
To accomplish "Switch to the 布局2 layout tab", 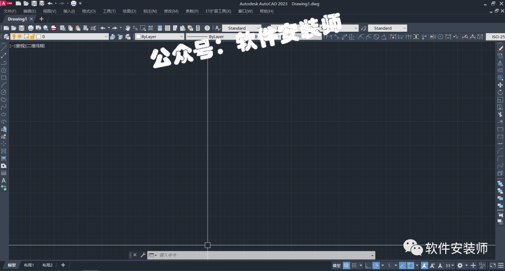I will tap(47, 265).
